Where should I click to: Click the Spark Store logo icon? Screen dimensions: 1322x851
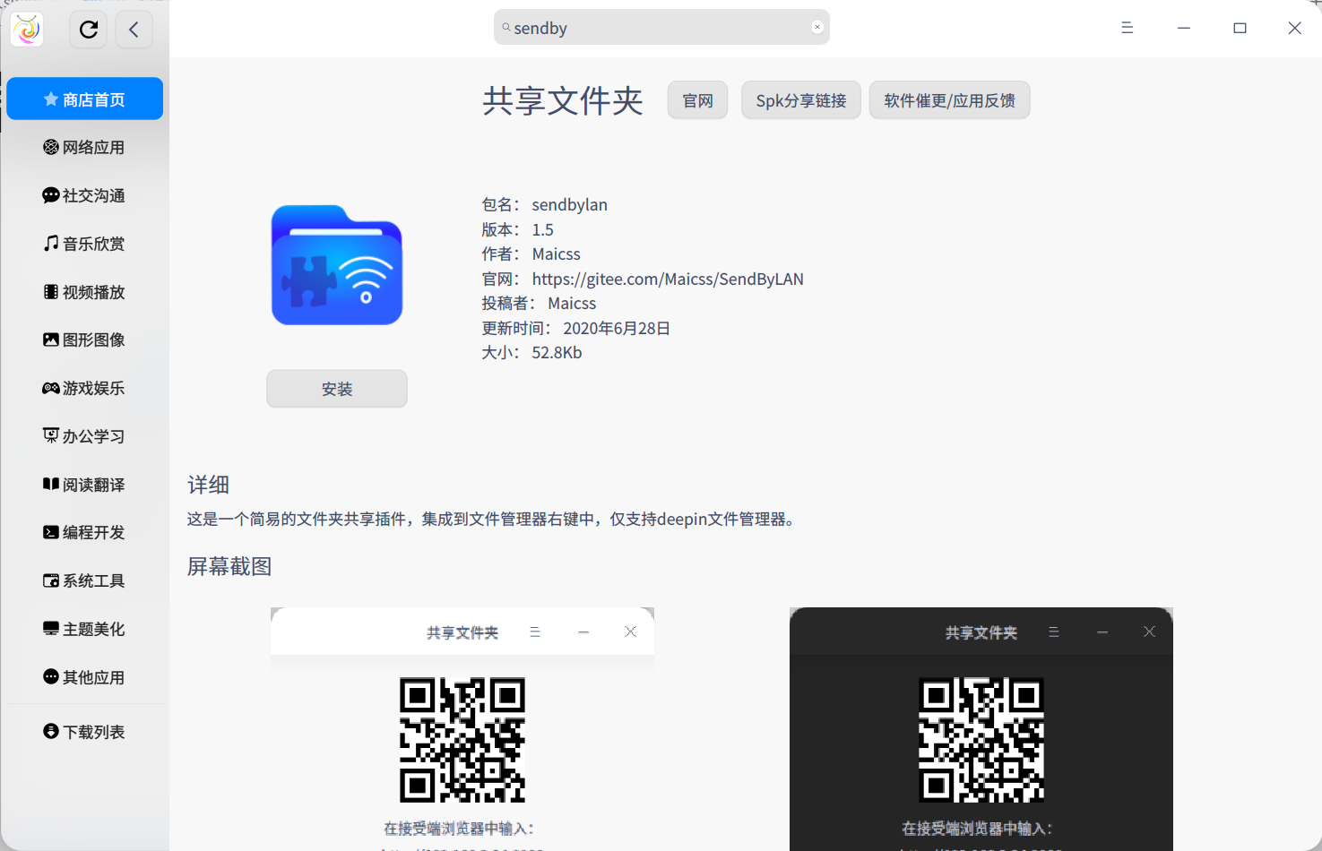(x=26, y=29)
